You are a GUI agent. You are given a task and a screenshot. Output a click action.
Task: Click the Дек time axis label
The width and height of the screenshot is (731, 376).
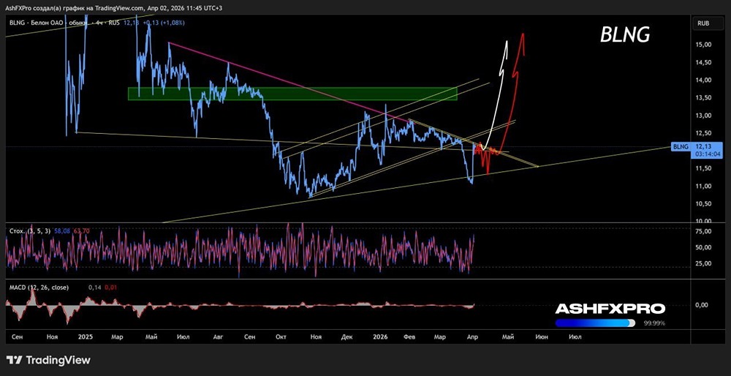pos(346,336)
